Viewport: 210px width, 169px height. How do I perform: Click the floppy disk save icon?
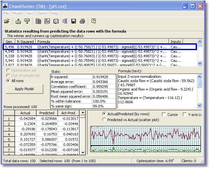click(x=74, y=21)
